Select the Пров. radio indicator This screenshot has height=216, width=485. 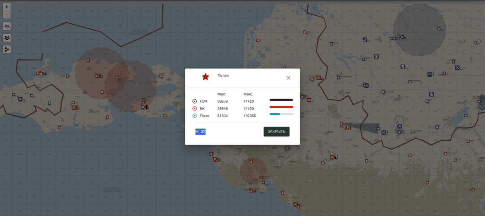pyautogui.click(x=195, y=116)
